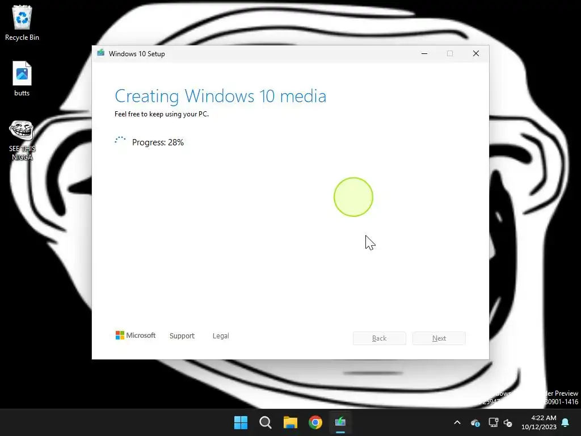
Task: Select the troll face desktop icon
Action: [x=22, y=140]
